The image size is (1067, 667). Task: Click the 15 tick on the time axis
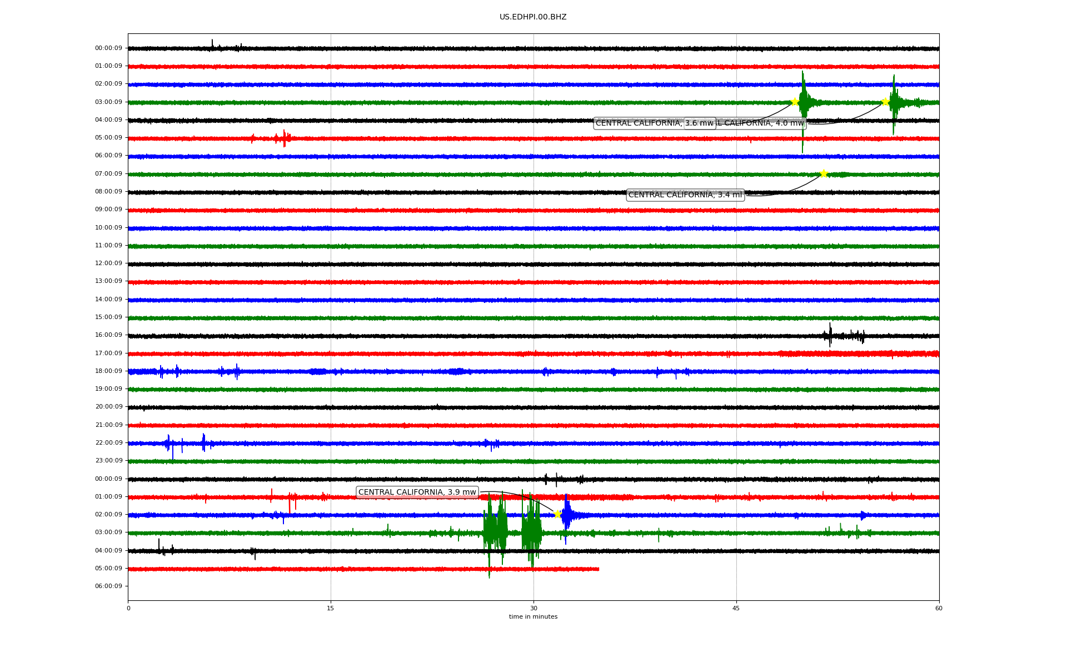(331, 608)
